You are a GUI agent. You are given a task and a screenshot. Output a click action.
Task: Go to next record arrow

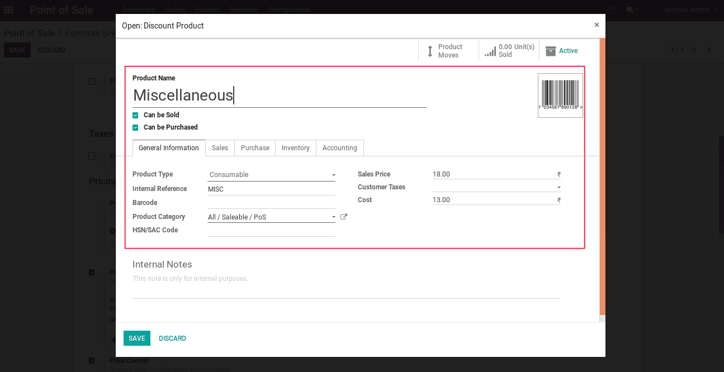point(709,50)
